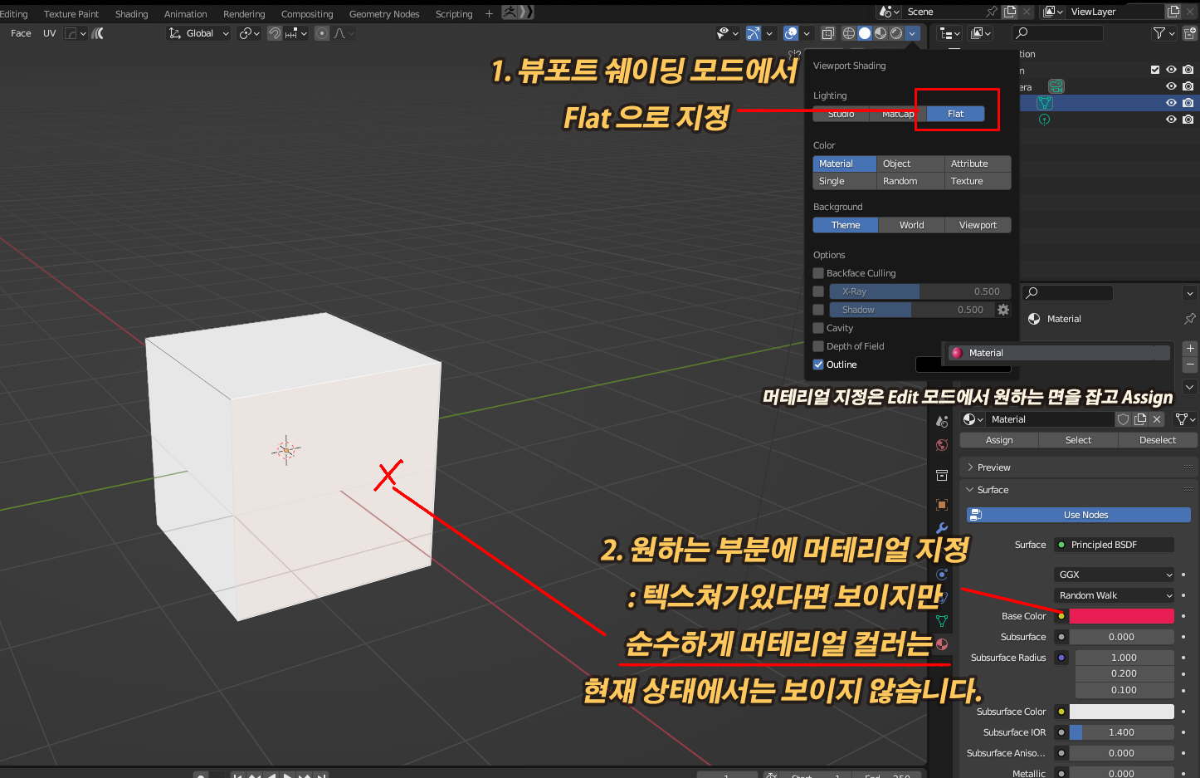The width and height of the screenshot is (1200, 778).
Task: Select material preview shading mode
Action: pyautogui.click(x=880, y=33)
